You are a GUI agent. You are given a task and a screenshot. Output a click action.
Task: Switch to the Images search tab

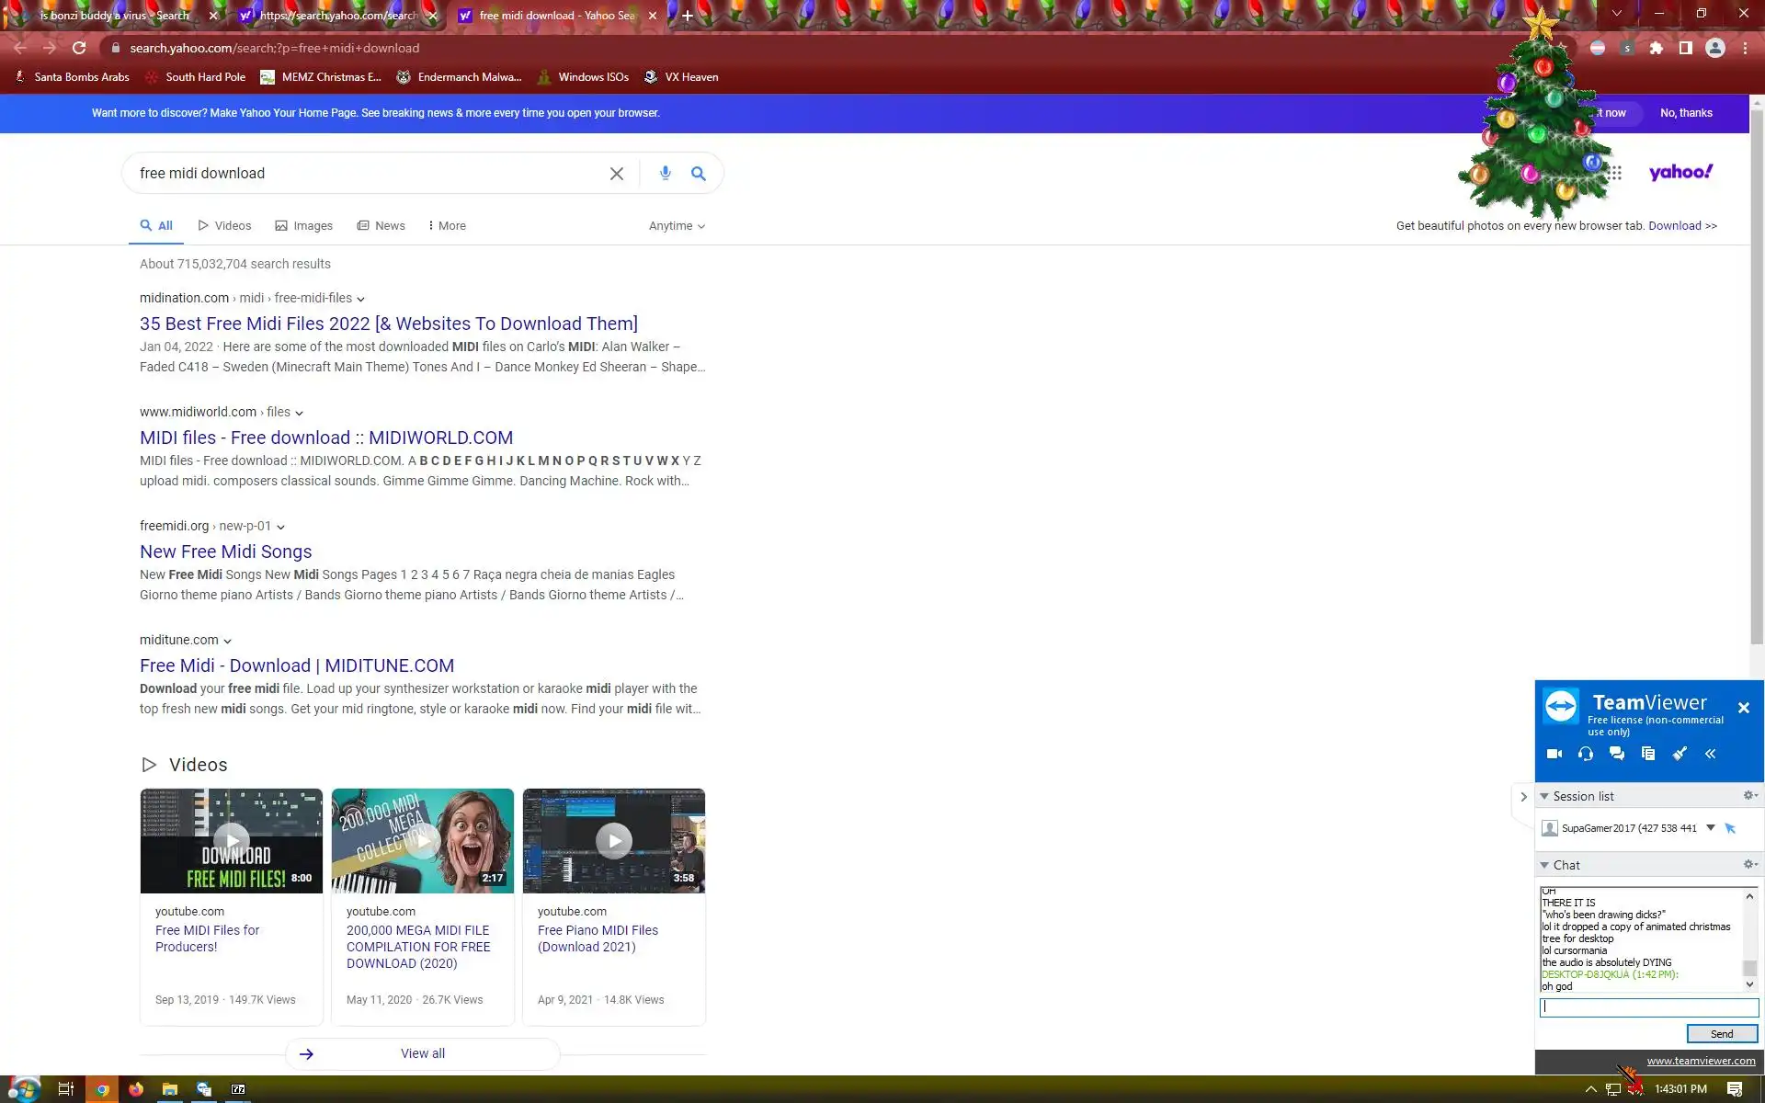[304, 226]
